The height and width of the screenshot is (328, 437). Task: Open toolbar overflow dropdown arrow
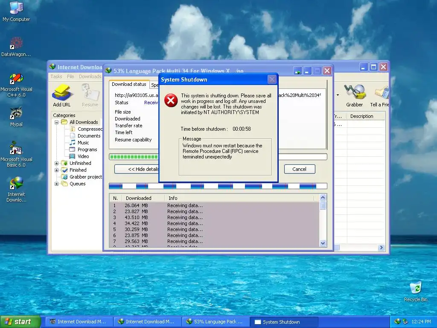338,95
